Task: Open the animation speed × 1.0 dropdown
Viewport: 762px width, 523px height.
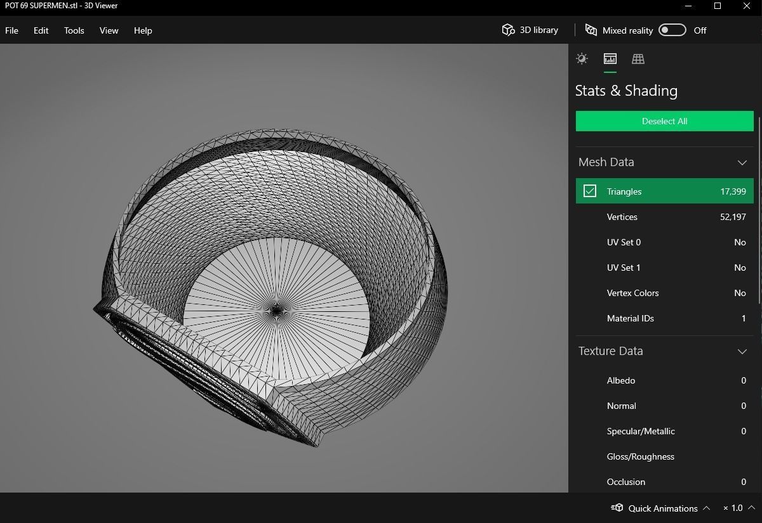Action: pyautogui.click(x=738, y=508)
